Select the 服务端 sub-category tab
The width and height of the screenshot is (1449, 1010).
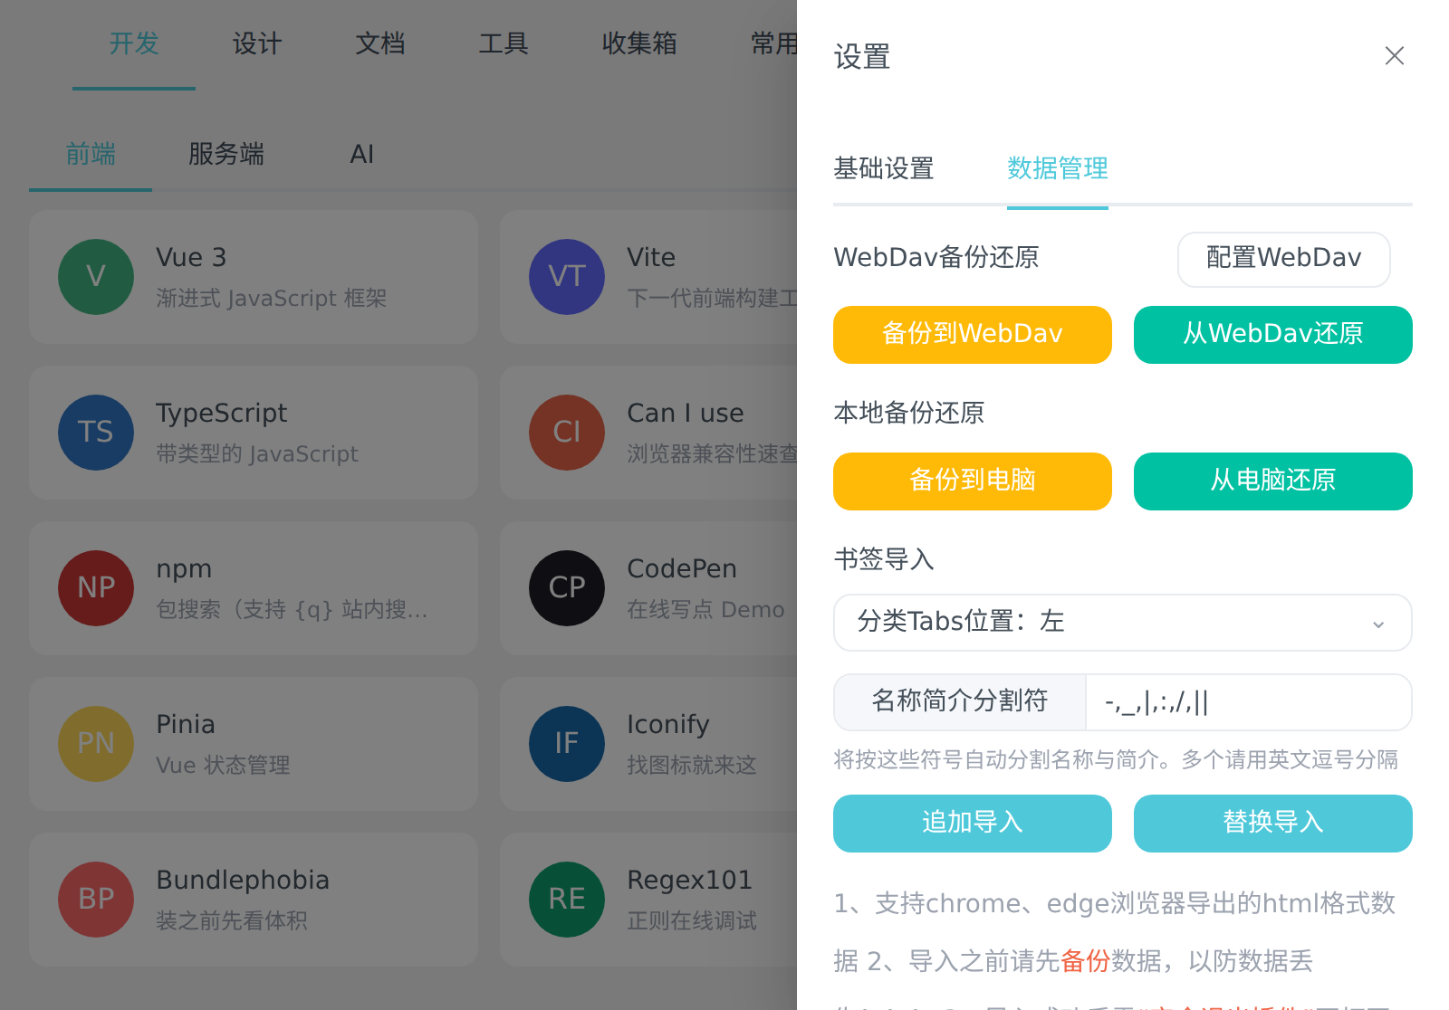226,154
